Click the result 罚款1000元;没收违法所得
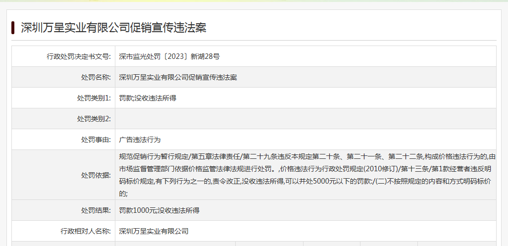Screen dimensions: 508x246 pos(159,210)
